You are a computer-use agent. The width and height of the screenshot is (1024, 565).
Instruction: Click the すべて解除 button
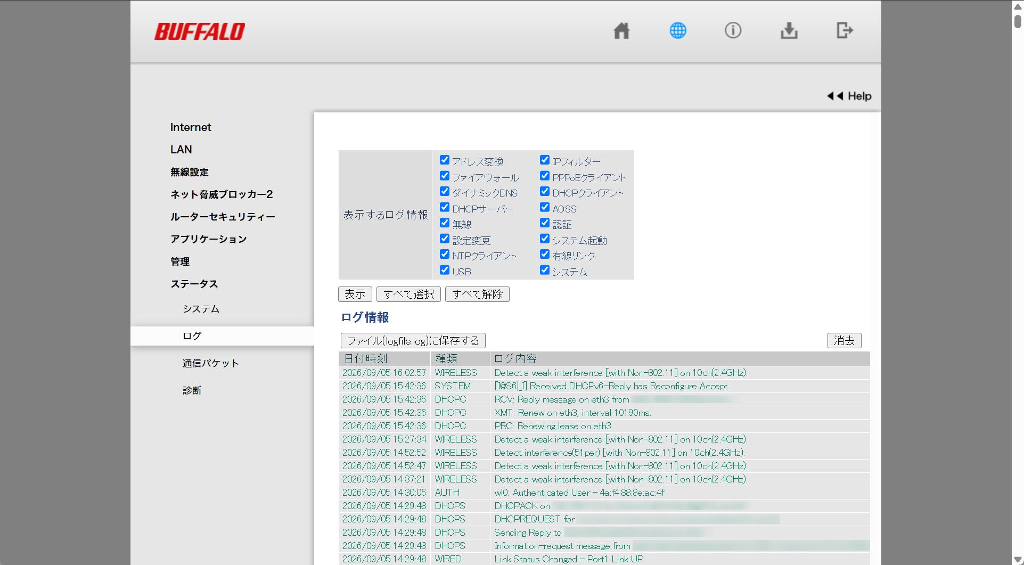point(477,294)
